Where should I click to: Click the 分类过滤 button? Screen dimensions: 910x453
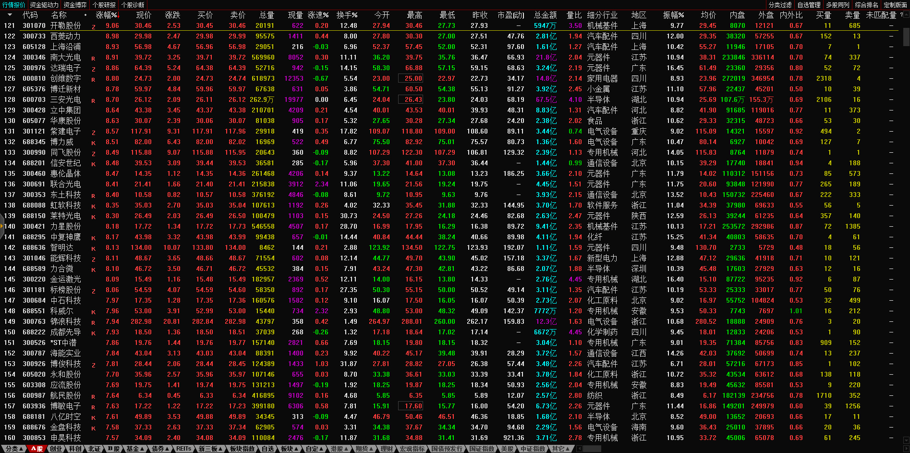[x=780, y=5]
